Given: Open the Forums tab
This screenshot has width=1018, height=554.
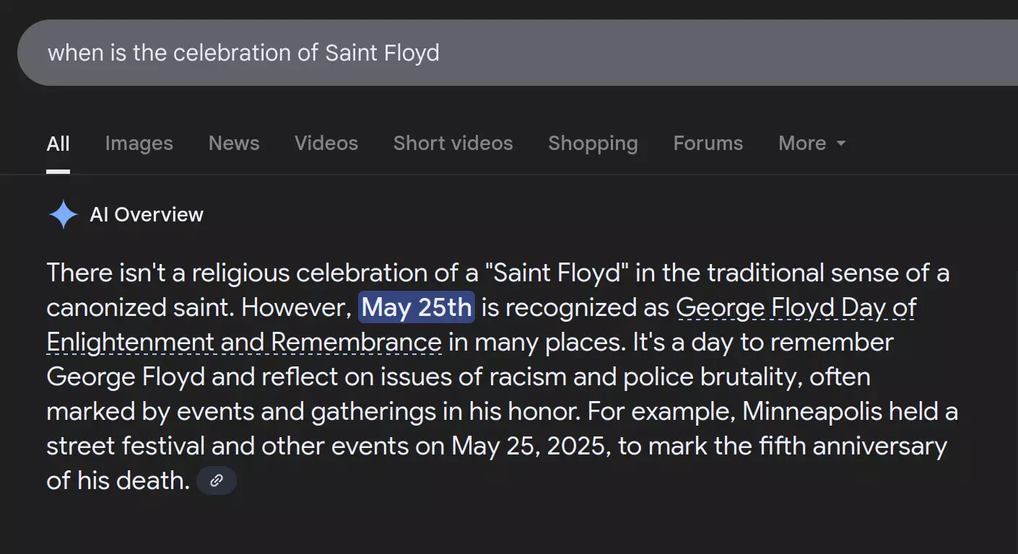Looking at the screenshot, I should click(x=708, y=144).
